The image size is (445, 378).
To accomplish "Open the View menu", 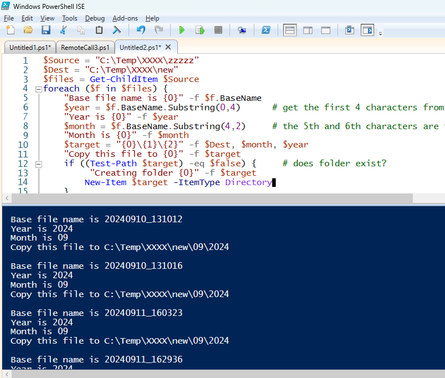I will coord(47,18).
